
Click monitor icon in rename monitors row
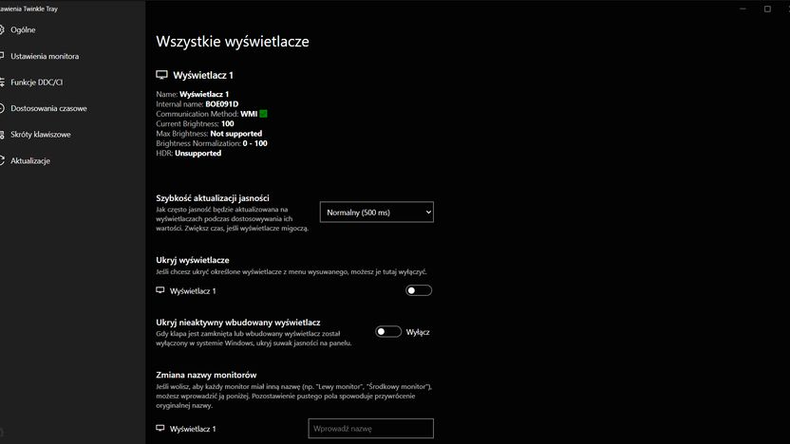pyautogui.click(x=160, y=429)
